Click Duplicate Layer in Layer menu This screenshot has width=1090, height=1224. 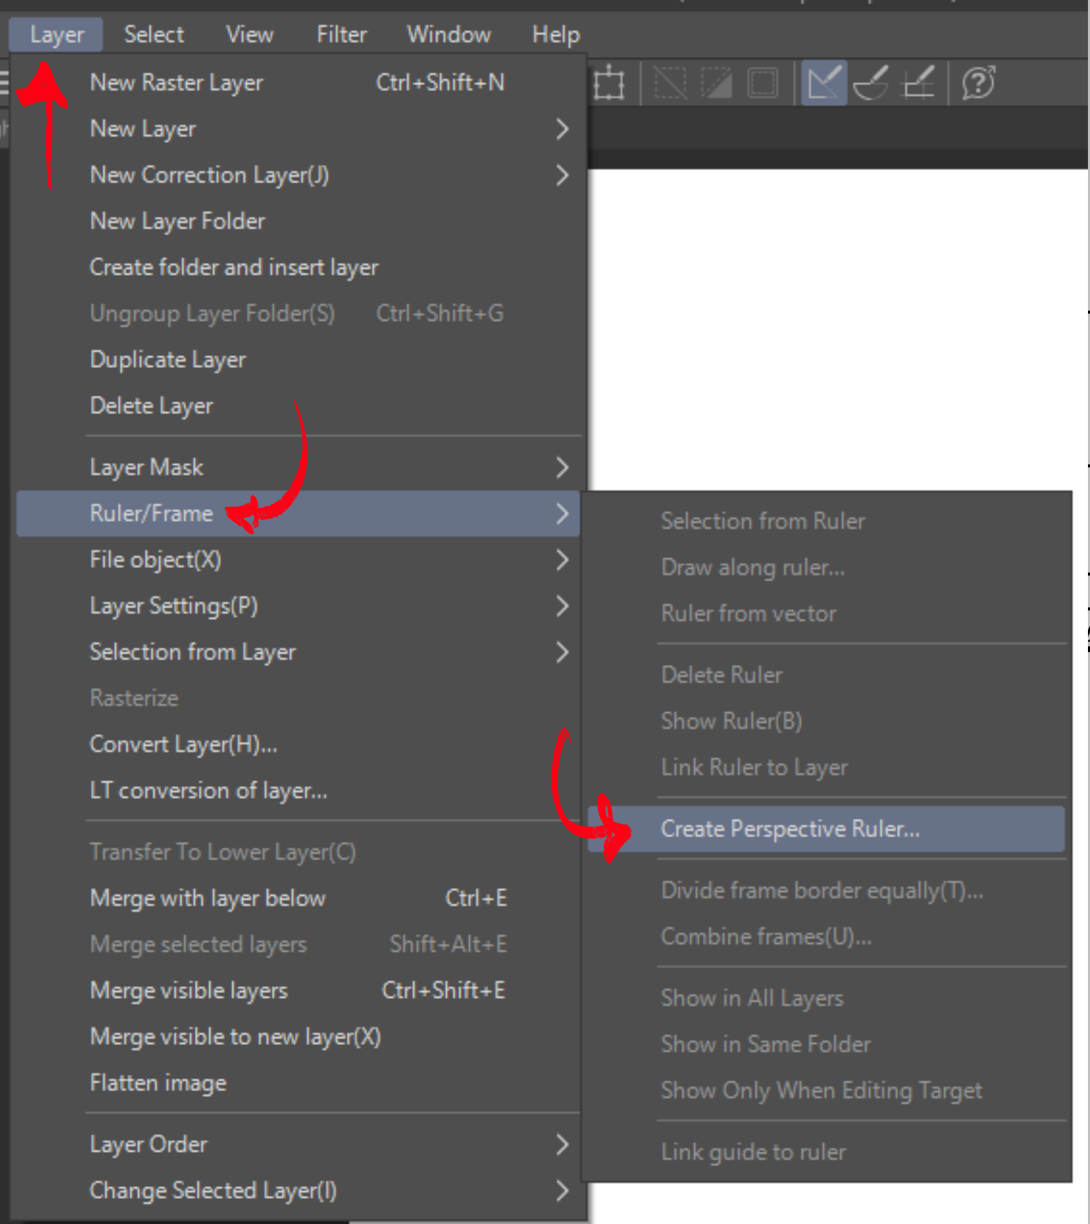point(298,359)
